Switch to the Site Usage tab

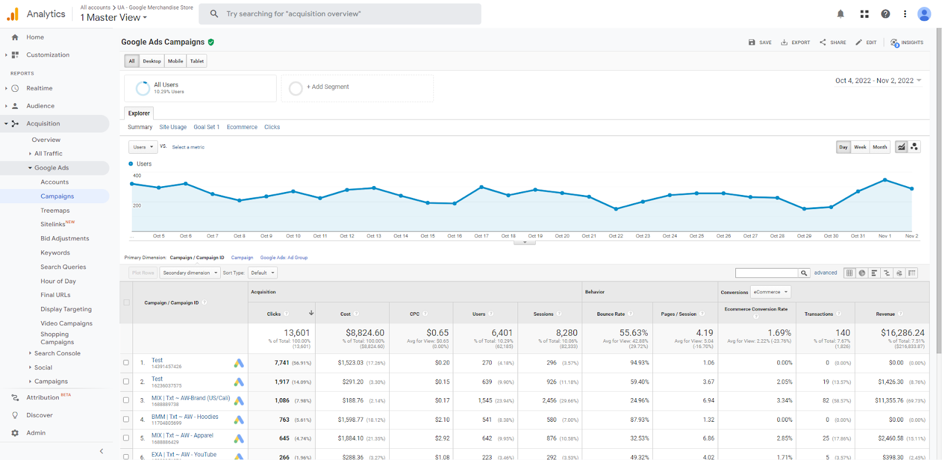click(x=173, y=127)
